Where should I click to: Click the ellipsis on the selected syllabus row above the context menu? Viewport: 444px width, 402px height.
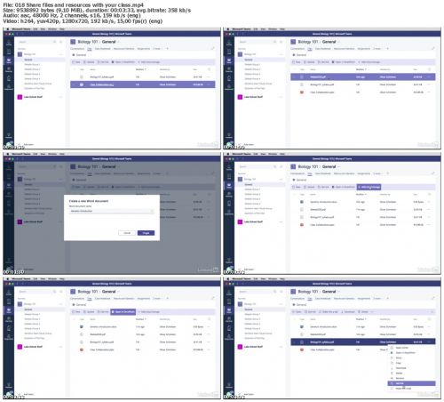pos(429,342)
